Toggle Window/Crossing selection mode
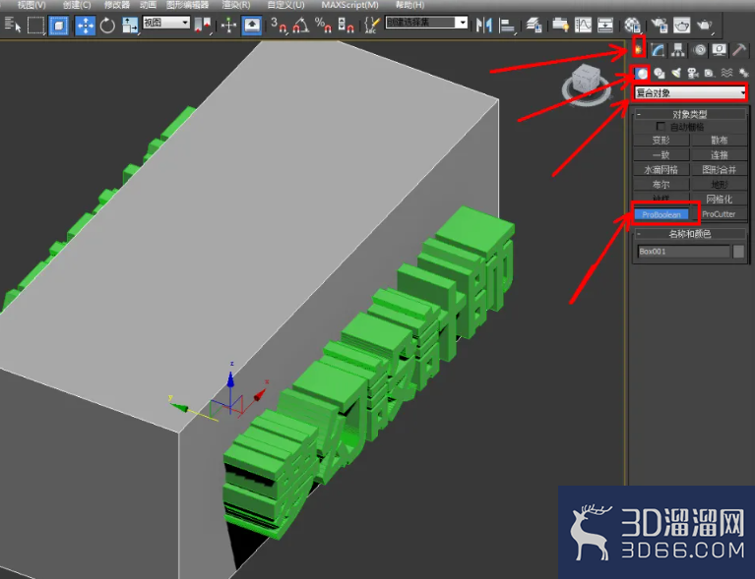The height and width of the screenshot is (579, 755). tap(59, 25)
